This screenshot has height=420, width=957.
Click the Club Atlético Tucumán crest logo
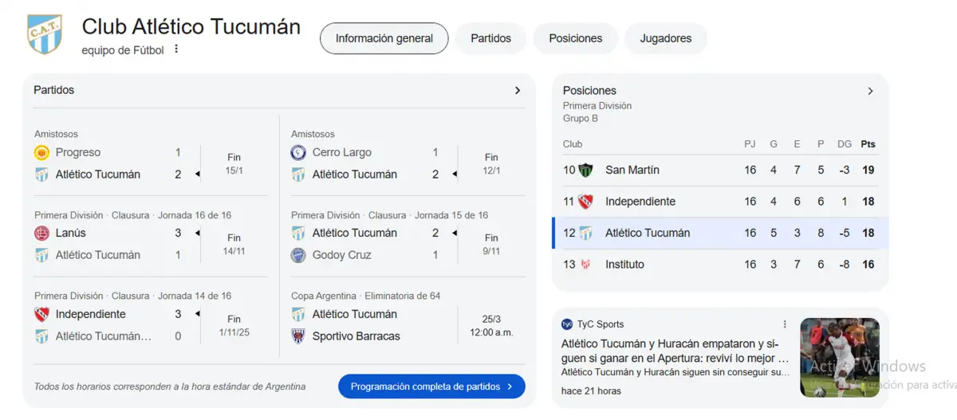click(45, 34)
